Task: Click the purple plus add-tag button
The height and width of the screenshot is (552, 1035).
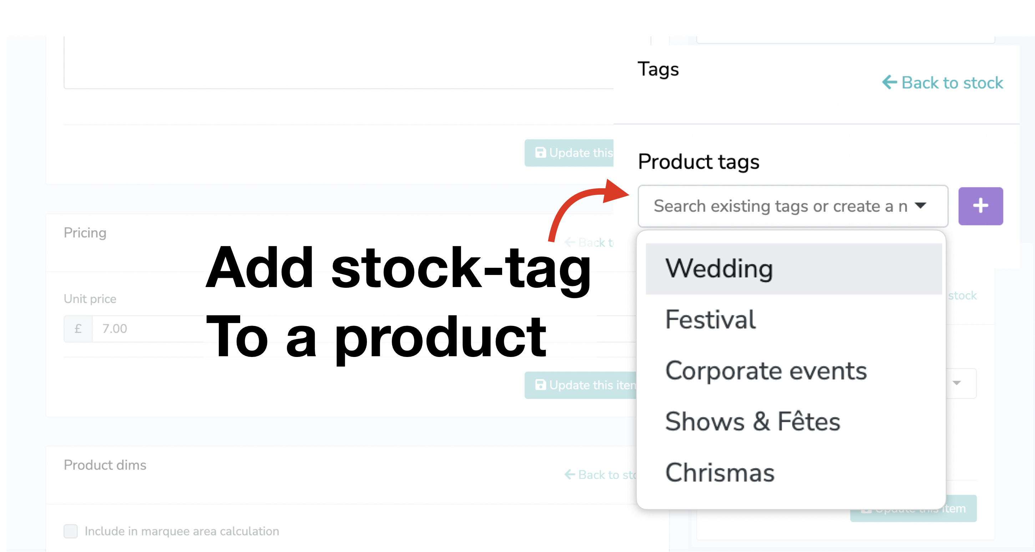Action: click(x=980, y=206)
